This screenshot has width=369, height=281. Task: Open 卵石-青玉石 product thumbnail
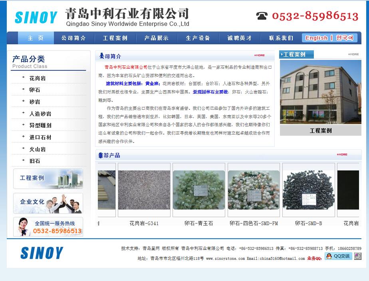(x=199, y=190)
